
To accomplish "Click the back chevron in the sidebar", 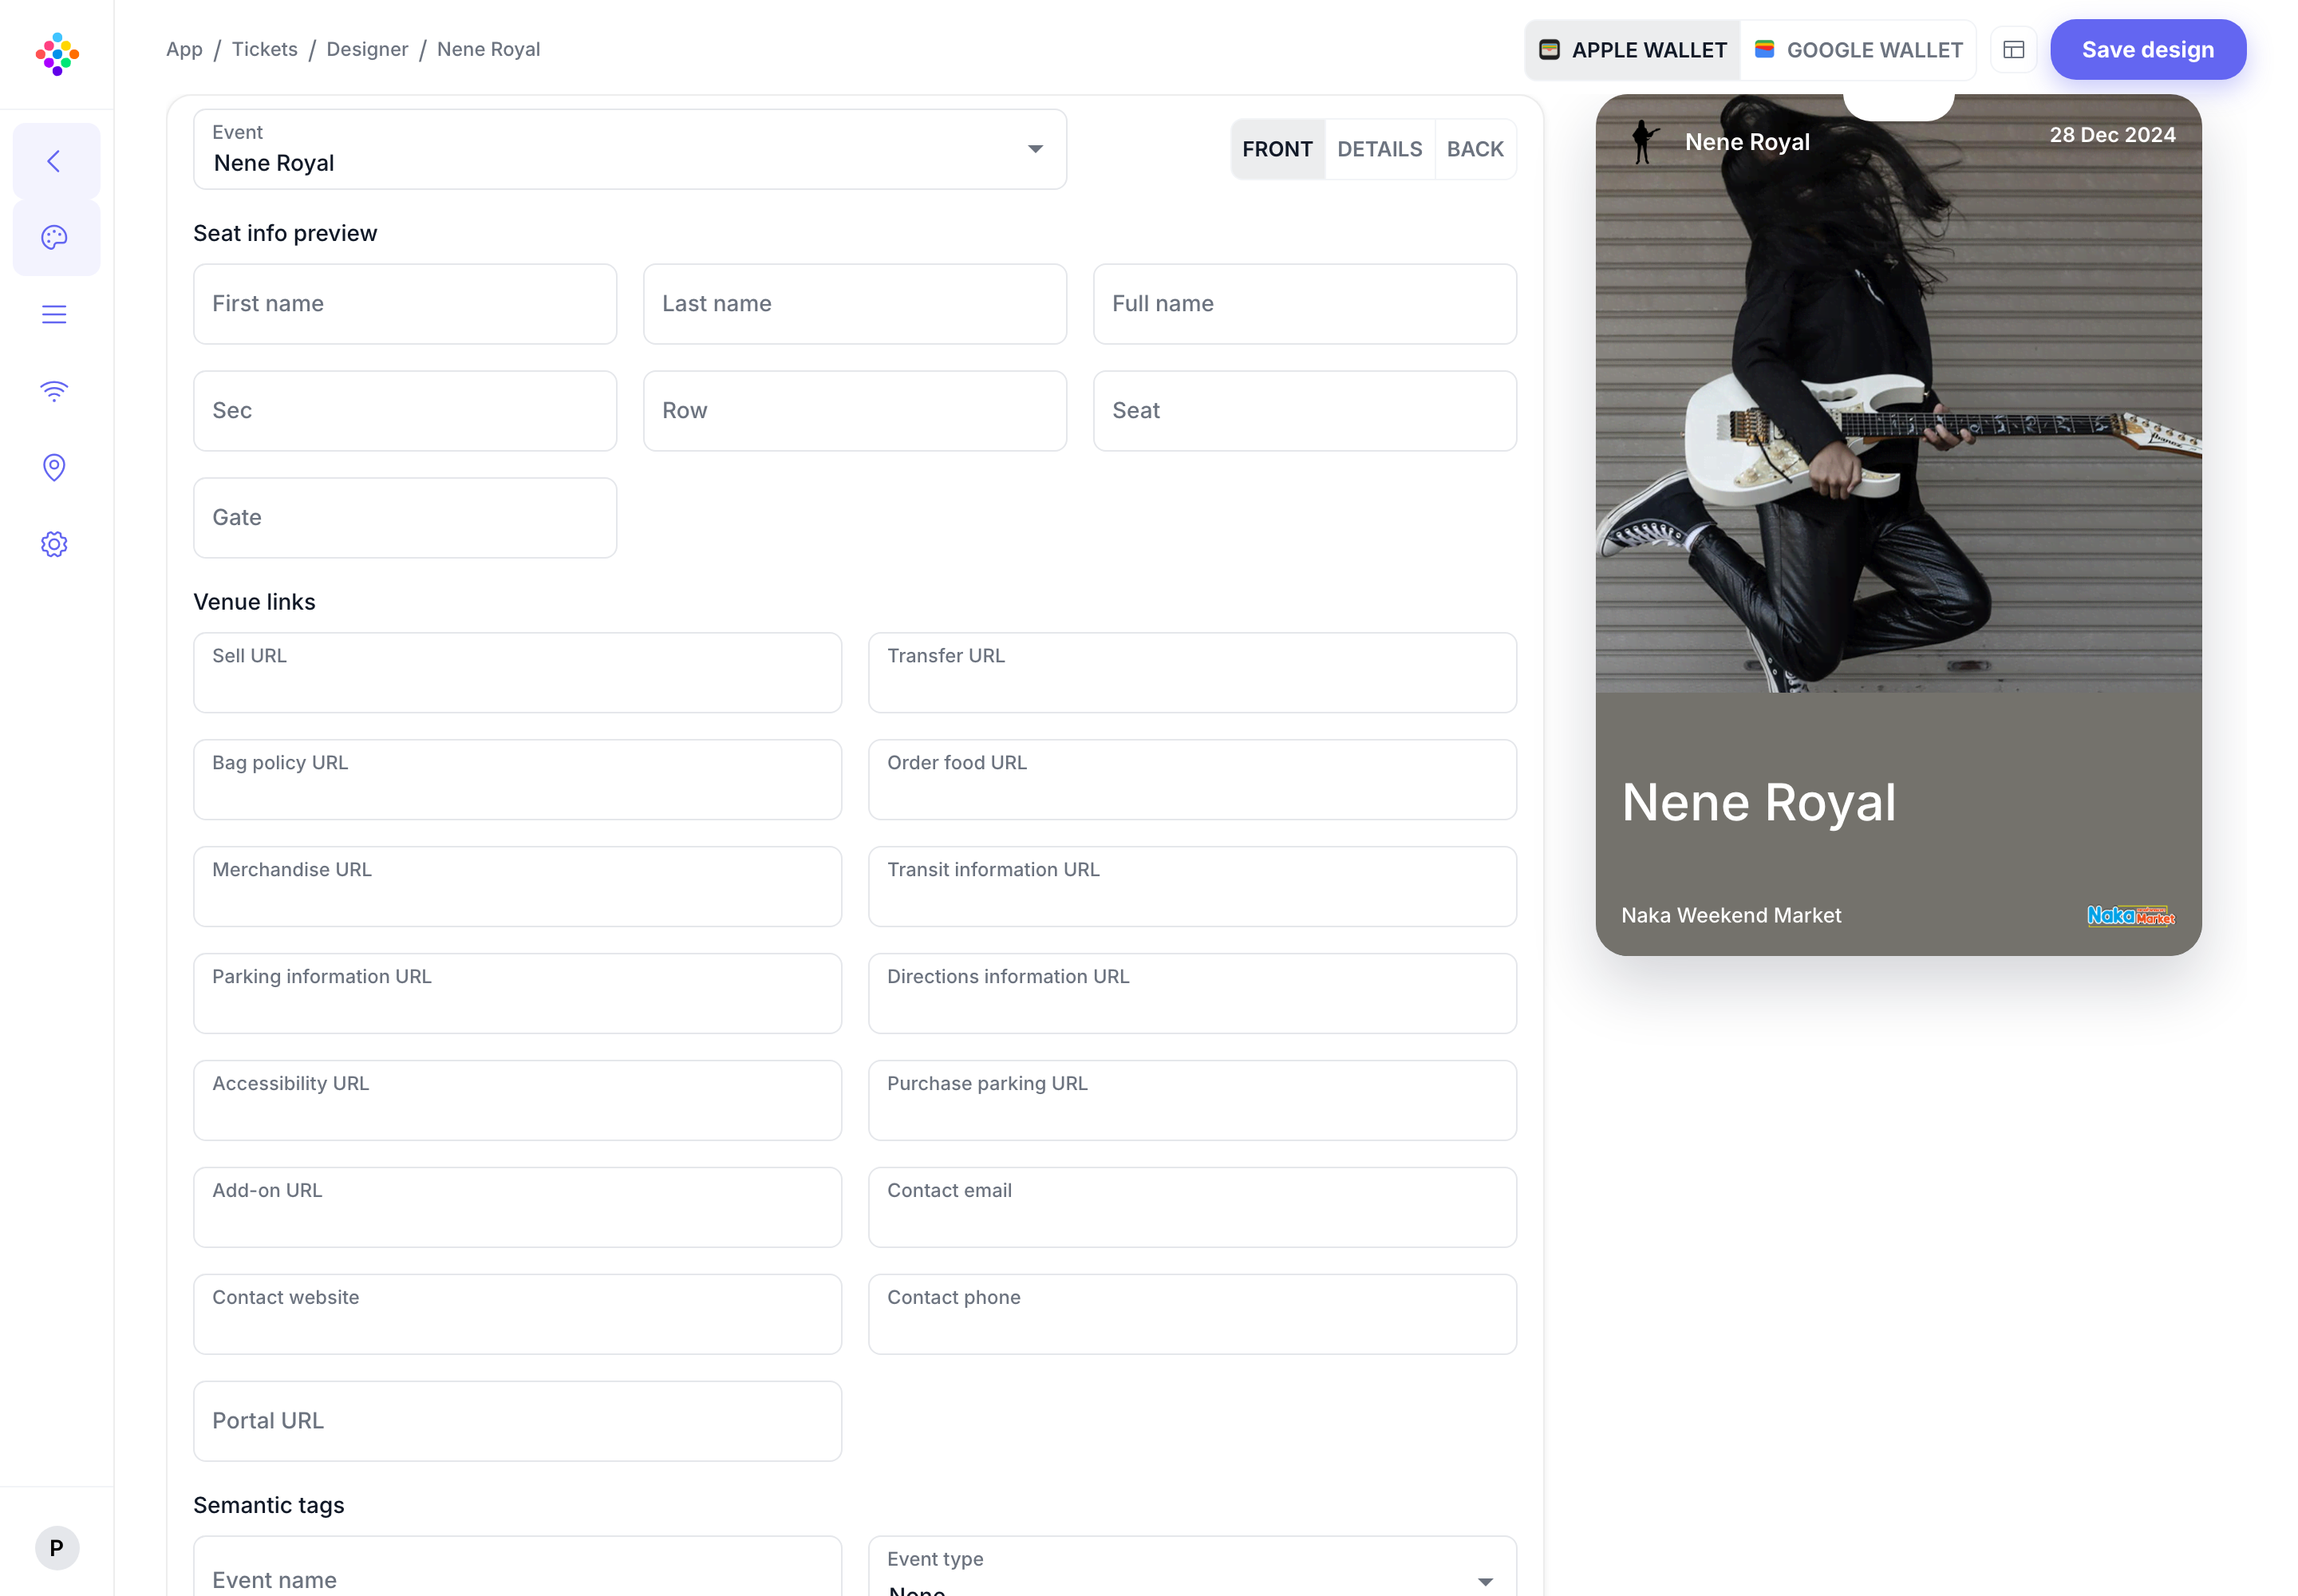I will tap(55, 161).
